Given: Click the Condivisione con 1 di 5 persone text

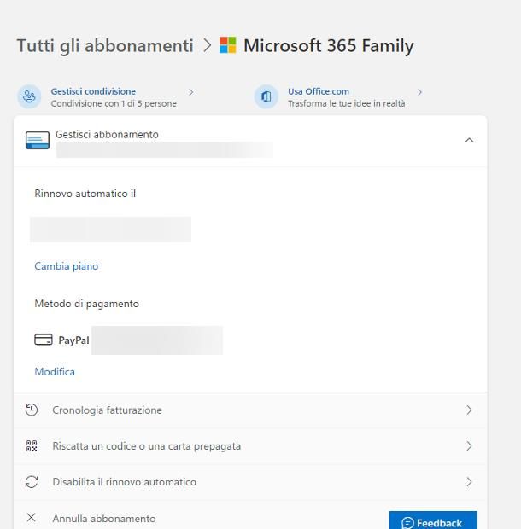Looking at the screenshot, I should (114, 103).
